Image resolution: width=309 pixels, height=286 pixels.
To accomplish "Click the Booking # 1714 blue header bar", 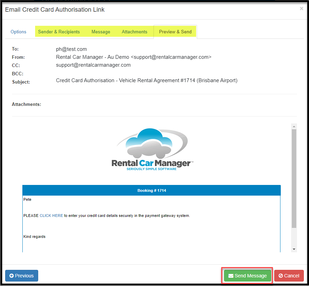I will pyautogui.click(x=151, y=190).
